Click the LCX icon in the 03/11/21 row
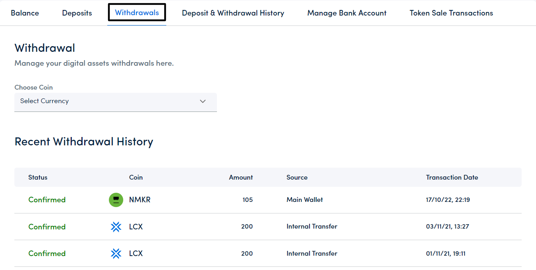Screen dimensions: 536x270 pyautogui.click(x=116, y=227)
